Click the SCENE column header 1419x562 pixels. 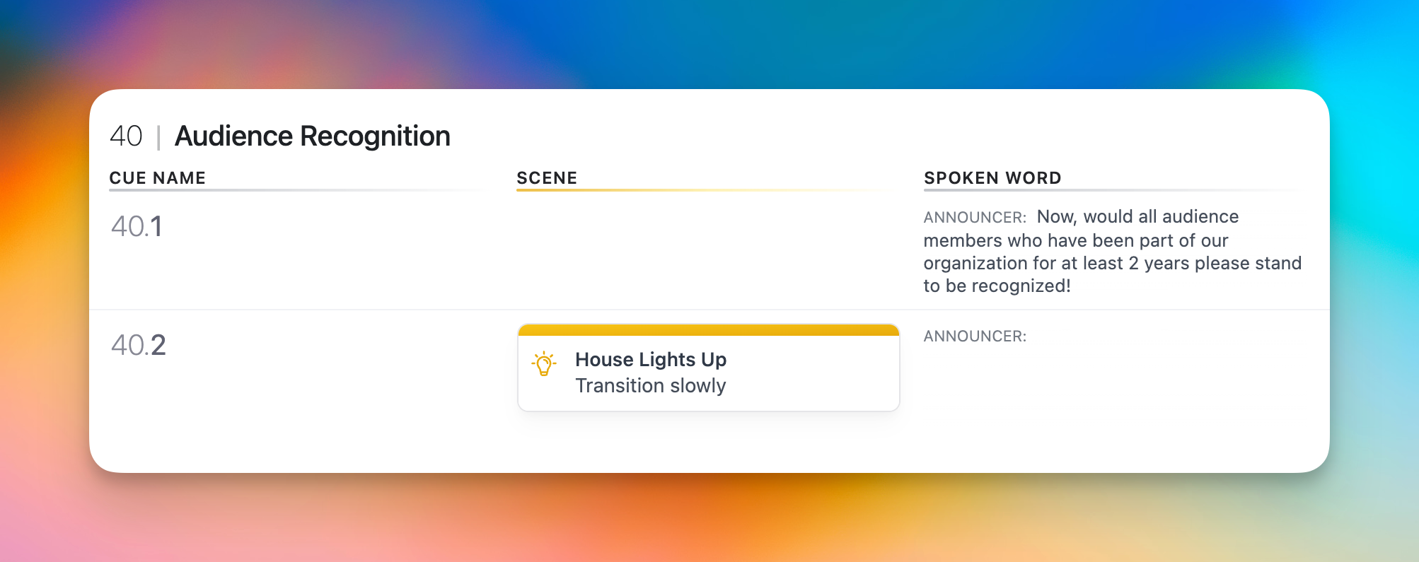point(546,178)
